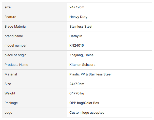Select the 'OPP bag/Color Box' value
This screenshot has width=154, height=120.
84,103
